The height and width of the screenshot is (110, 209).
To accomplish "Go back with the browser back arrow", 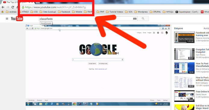I will (x=3, y=7).
